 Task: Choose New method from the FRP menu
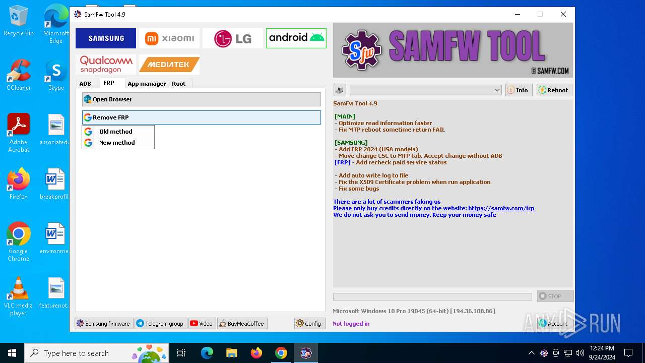(x=118, y=143)
